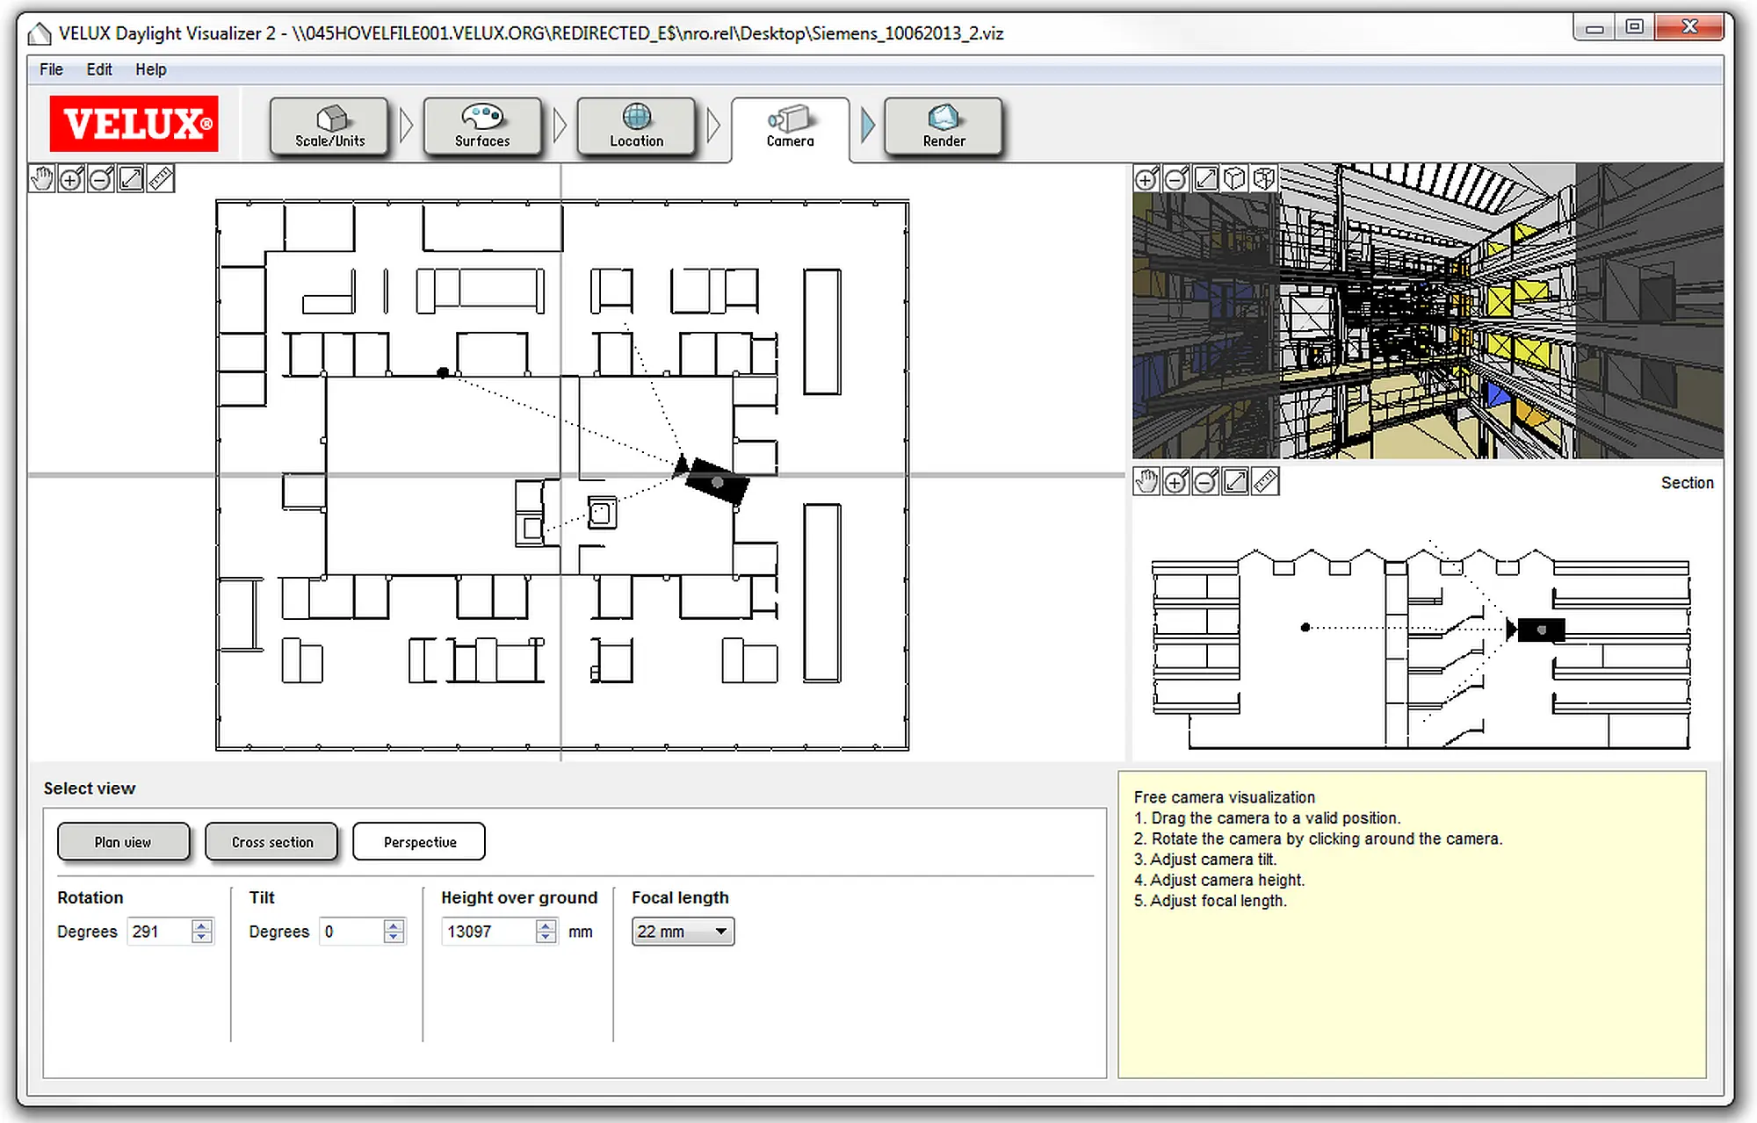Click the Rotation degrees field showing 291

point(160,931)
